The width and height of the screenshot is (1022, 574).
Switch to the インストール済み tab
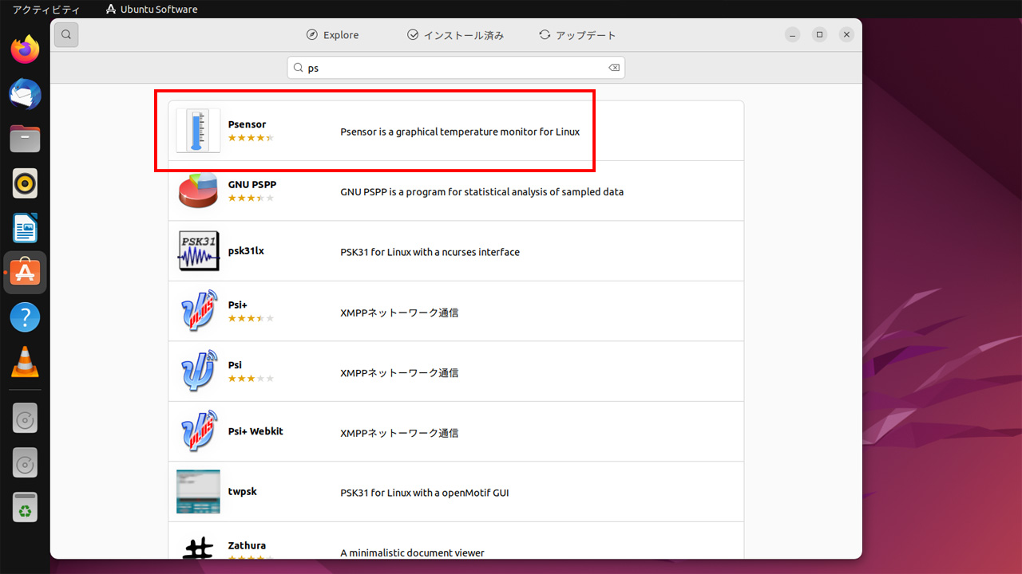456,35
